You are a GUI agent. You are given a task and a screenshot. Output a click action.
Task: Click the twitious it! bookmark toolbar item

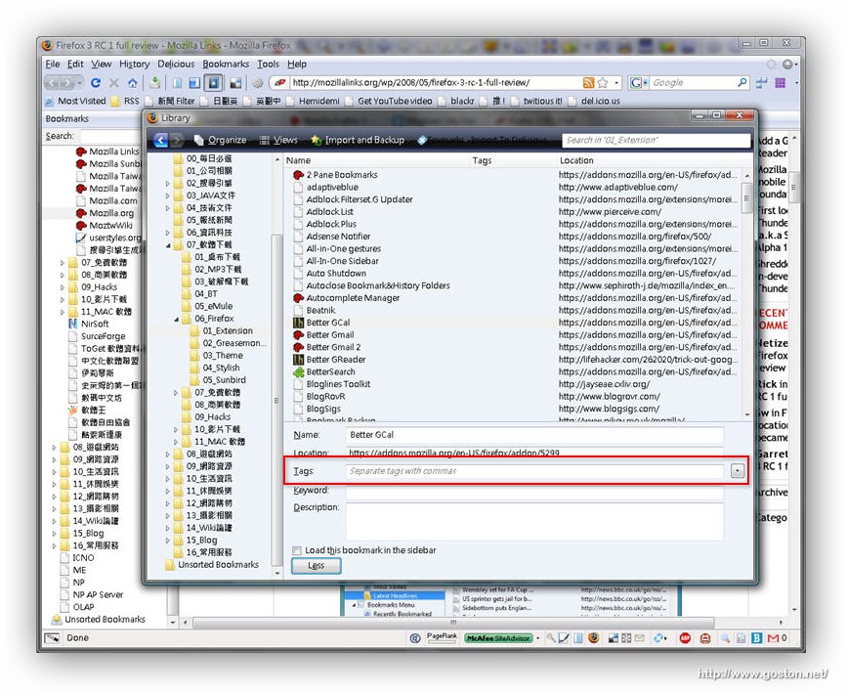point(536,101)
